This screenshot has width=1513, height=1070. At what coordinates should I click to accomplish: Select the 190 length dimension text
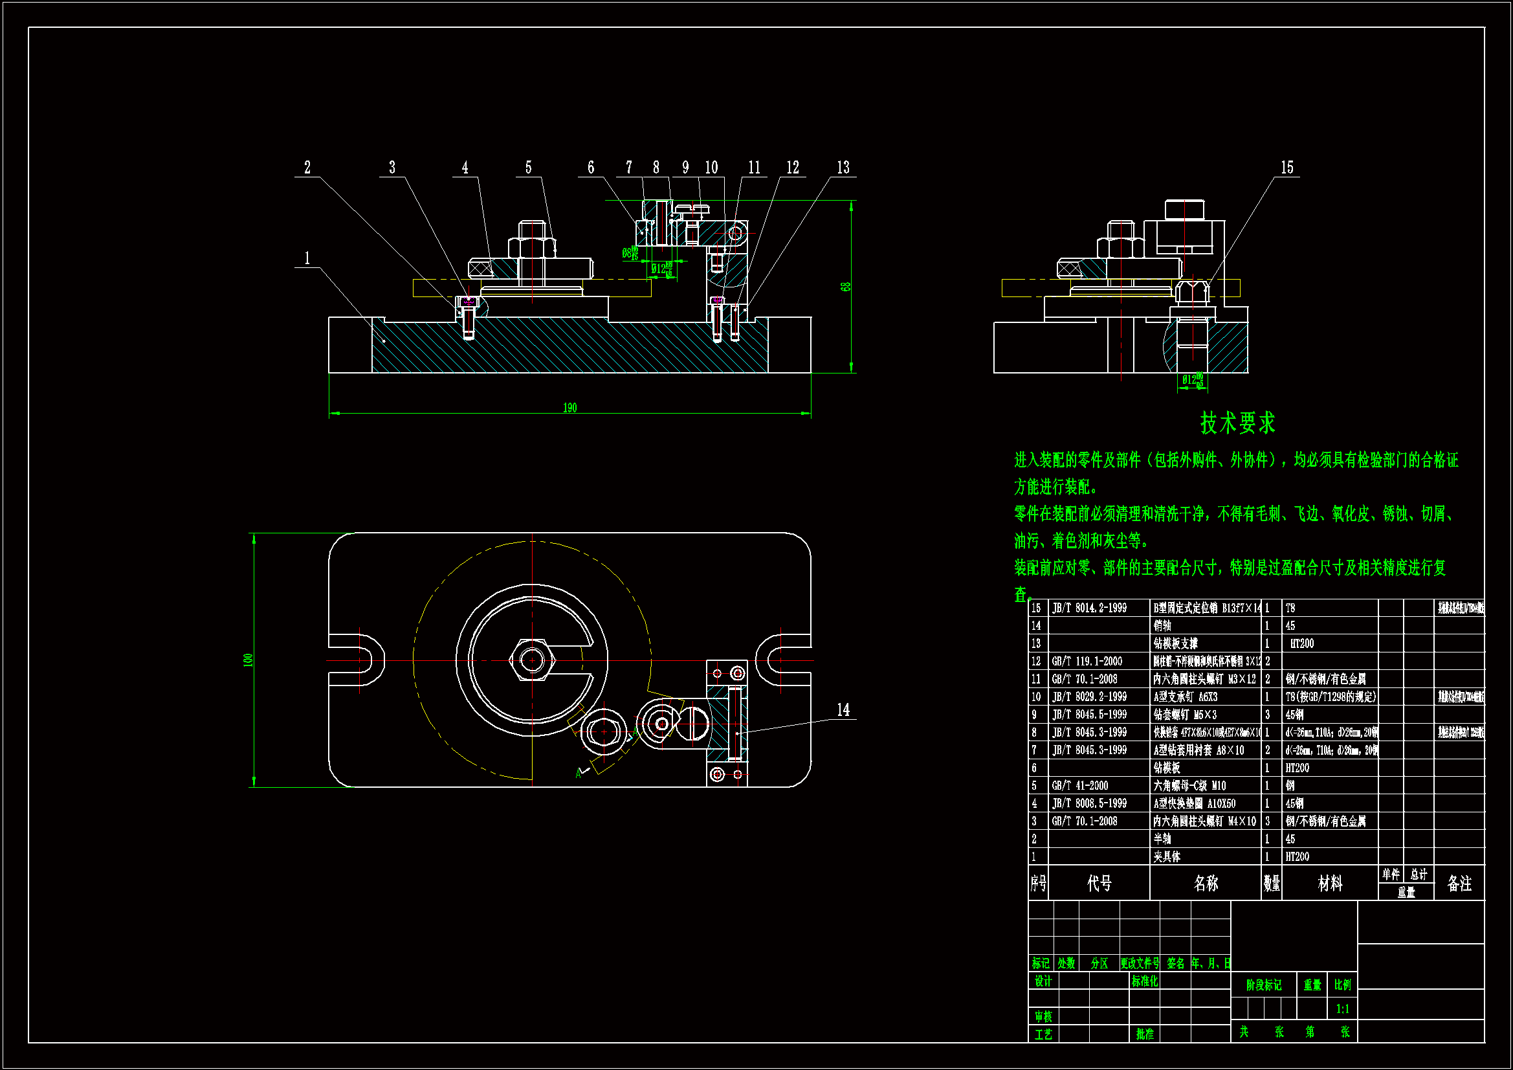click(x=570, y=408)
